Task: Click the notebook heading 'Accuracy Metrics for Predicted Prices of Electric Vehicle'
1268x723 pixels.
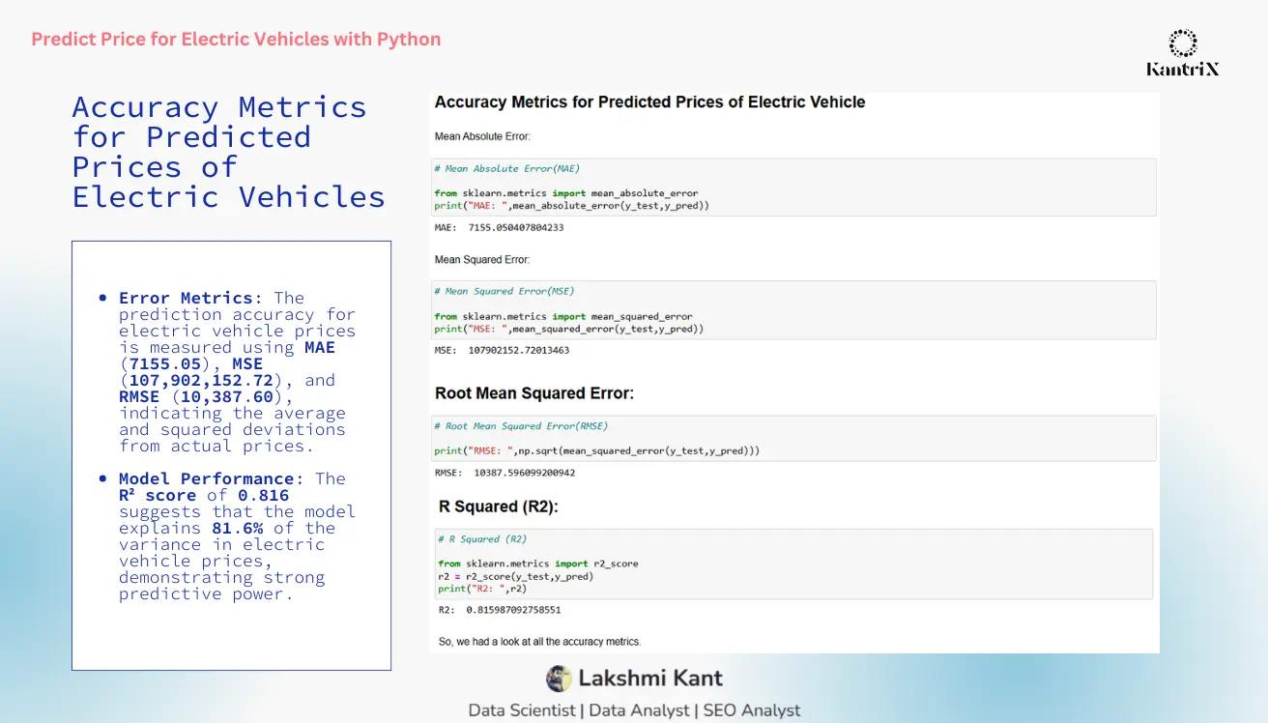Action: point(649,101)
